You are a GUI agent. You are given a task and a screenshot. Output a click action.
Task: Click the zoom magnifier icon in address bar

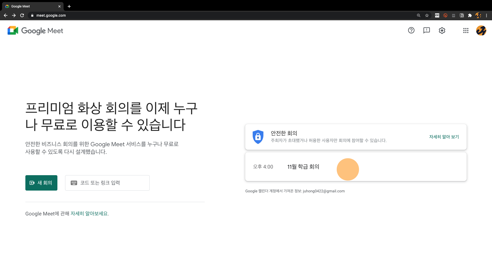pos(418,15)
